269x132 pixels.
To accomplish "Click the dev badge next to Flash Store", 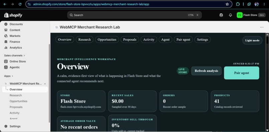I will pos(262,15).
